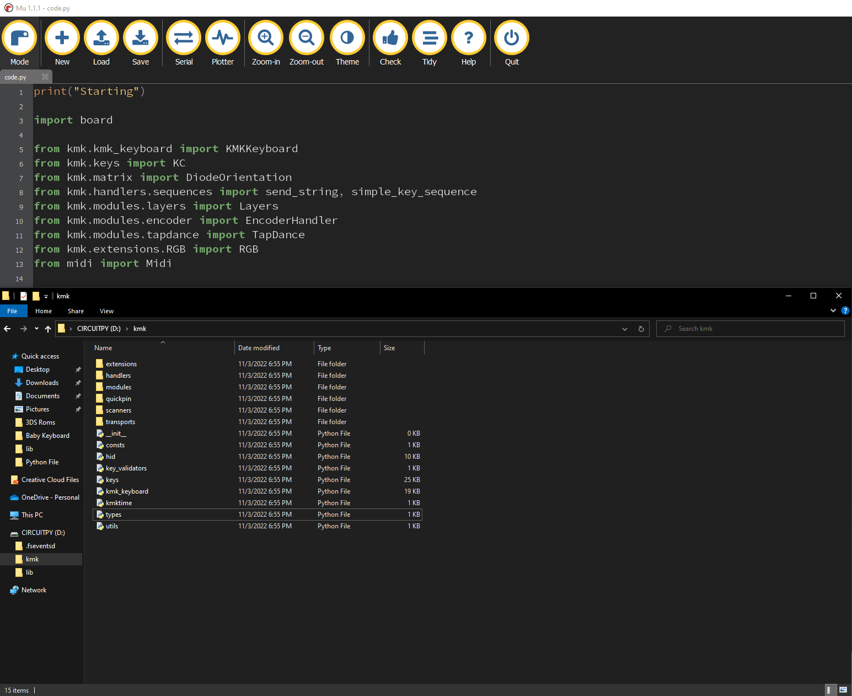Run the Check code tool

point(390,38)
